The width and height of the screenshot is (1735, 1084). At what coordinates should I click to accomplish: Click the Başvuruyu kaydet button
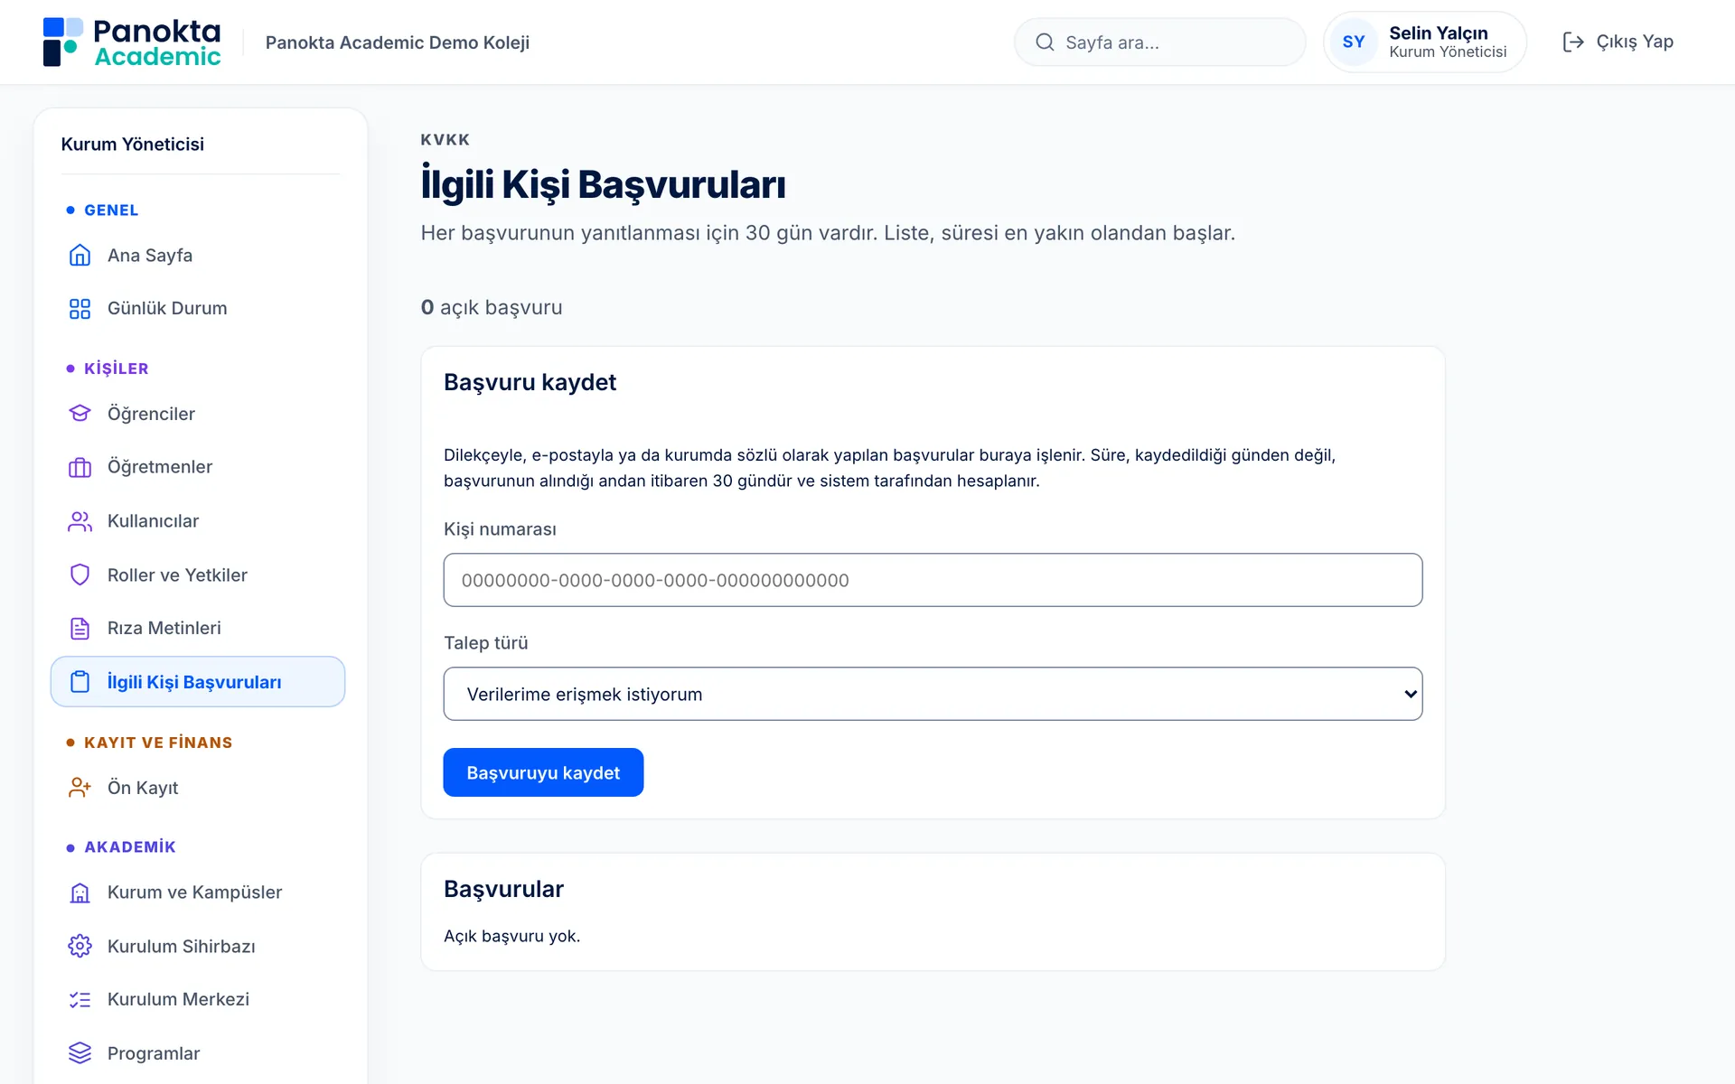[x=543, y=772]
